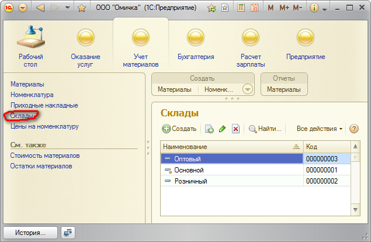Click the green pencil edit icon
This screenshot has height=242, width=371.
(x=223, y=129)
